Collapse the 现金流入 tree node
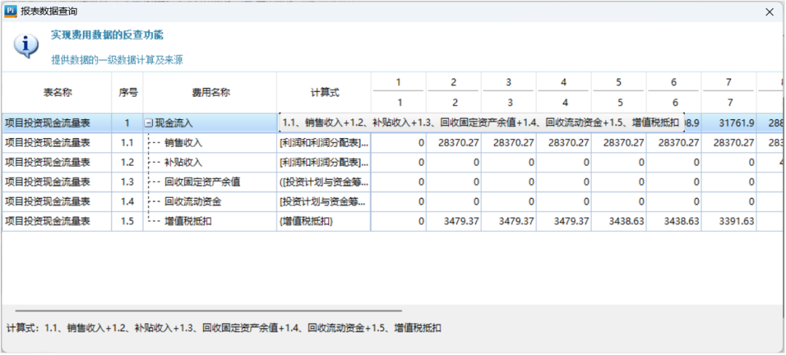The width and height of the screenshot is (786, 355). pyautogui.click(x=148, y=124)
